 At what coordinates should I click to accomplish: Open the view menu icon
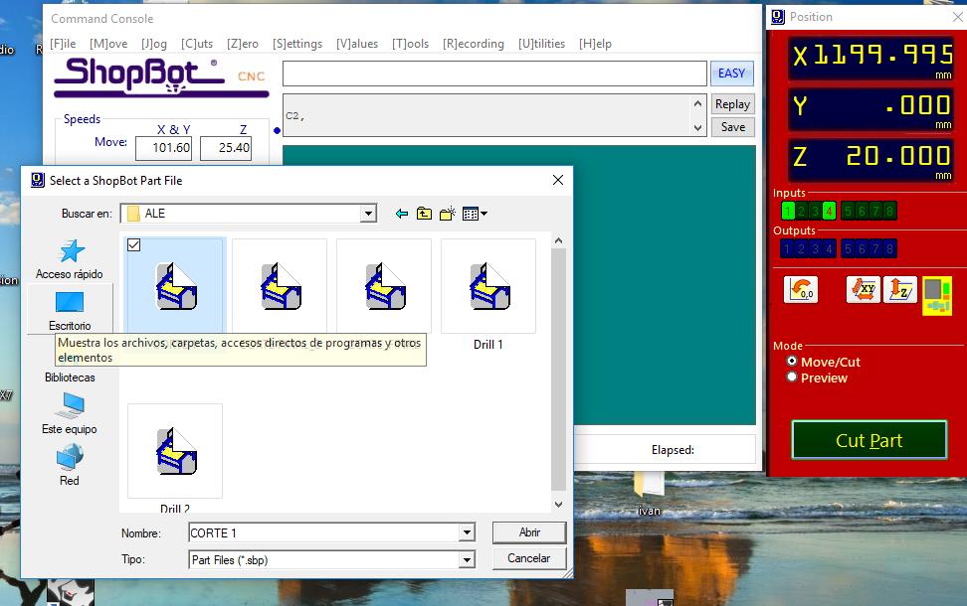pyautogui.click(x=471, y=214)
